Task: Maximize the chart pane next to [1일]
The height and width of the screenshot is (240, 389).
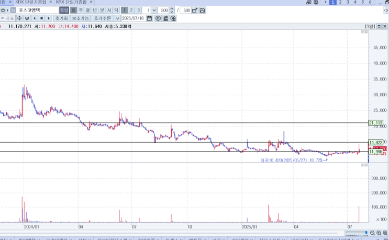Action: 379,26
